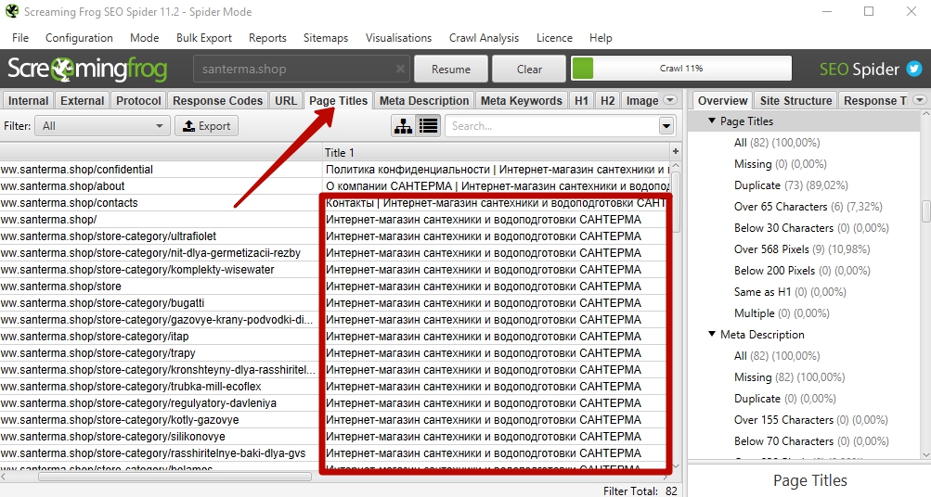The image size is (931, 497).
Task: Click the Title 1 column header
Action: (496, 152)
